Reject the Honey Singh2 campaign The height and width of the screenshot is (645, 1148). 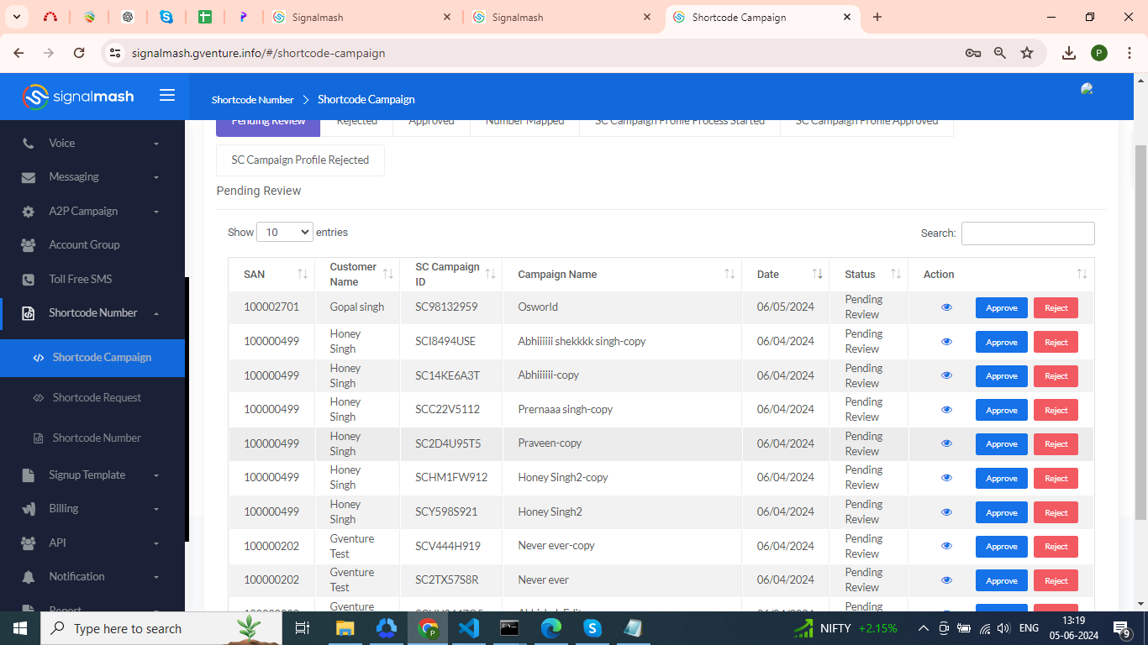pyautogui.click(x=1056, y=512)
